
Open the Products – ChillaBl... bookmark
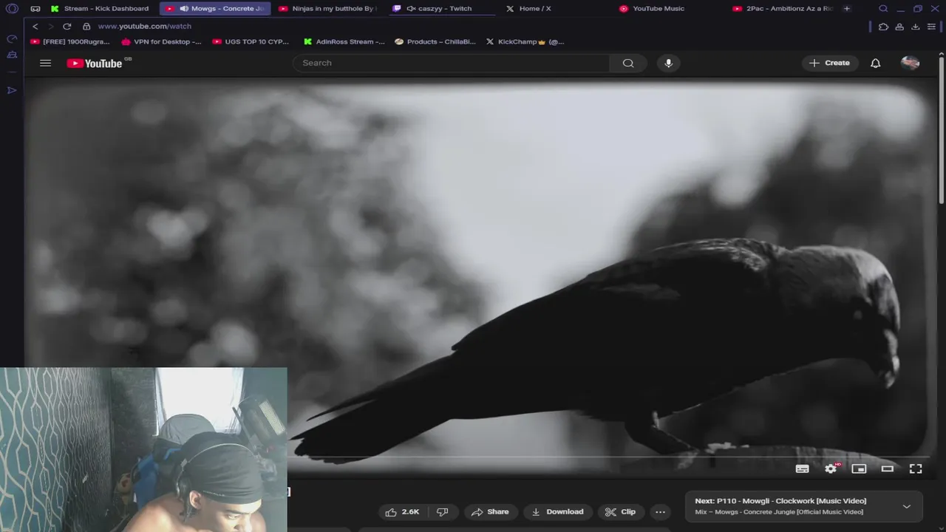(x=435, y=42)
